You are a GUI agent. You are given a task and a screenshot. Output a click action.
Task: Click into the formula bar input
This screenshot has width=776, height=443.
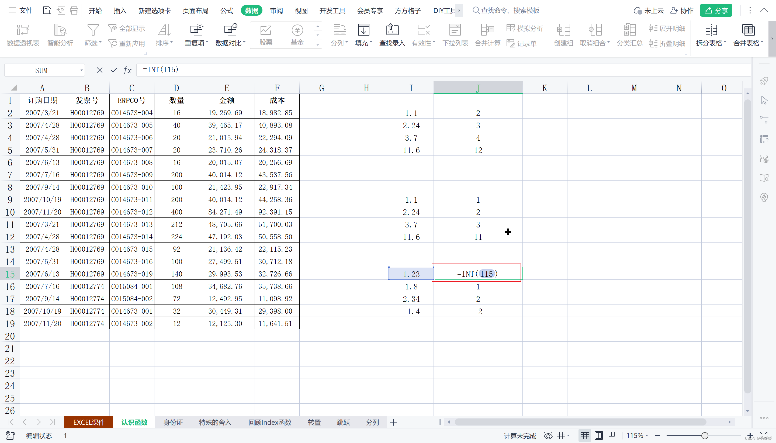point(443,70)
